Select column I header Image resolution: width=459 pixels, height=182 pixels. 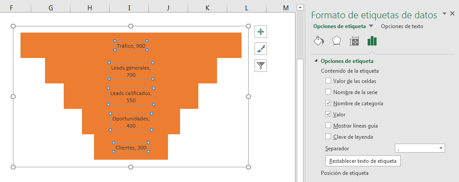tap(129, 8)
